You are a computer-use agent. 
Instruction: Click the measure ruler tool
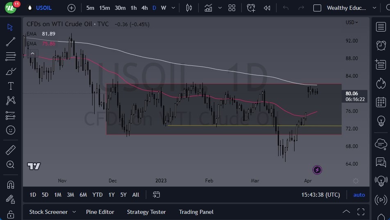pyautogui.click(x=11, y=150)
